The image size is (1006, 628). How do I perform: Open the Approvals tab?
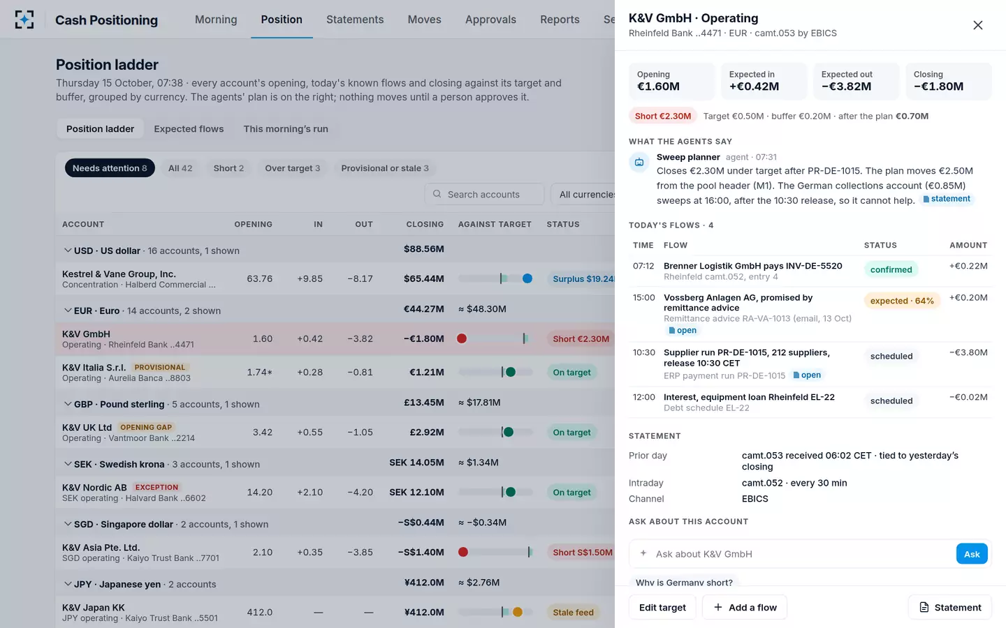(490, 20)
